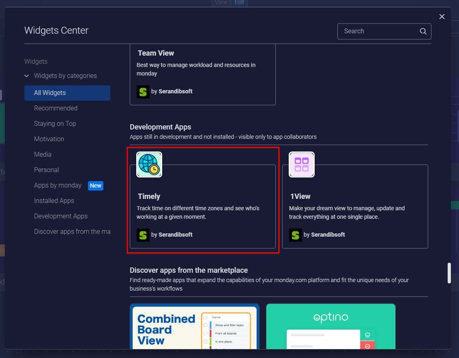
Task: Go to the Motivation category
Action: coord(49,139)
